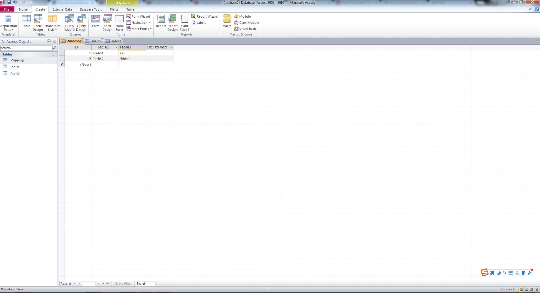Select Table2 in navigation pane

click(29, 73)
